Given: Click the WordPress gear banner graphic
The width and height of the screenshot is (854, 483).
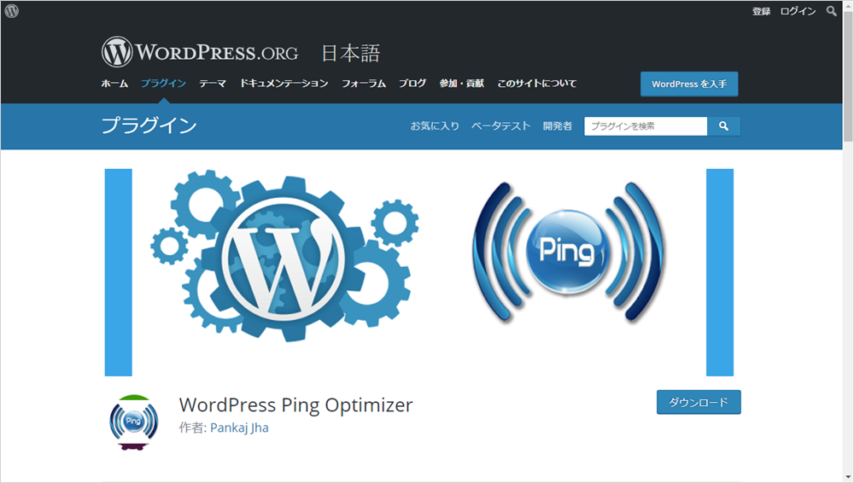Looking at the screenshot, I should click(x=285, y=255).
